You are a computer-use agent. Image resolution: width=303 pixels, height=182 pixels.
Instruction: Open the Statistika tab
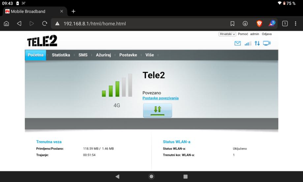(61, 55)
